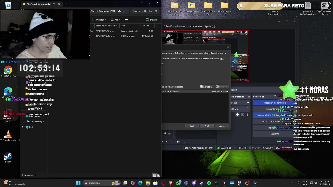Open Microsoft Store from the taskbar

point(156,183)
